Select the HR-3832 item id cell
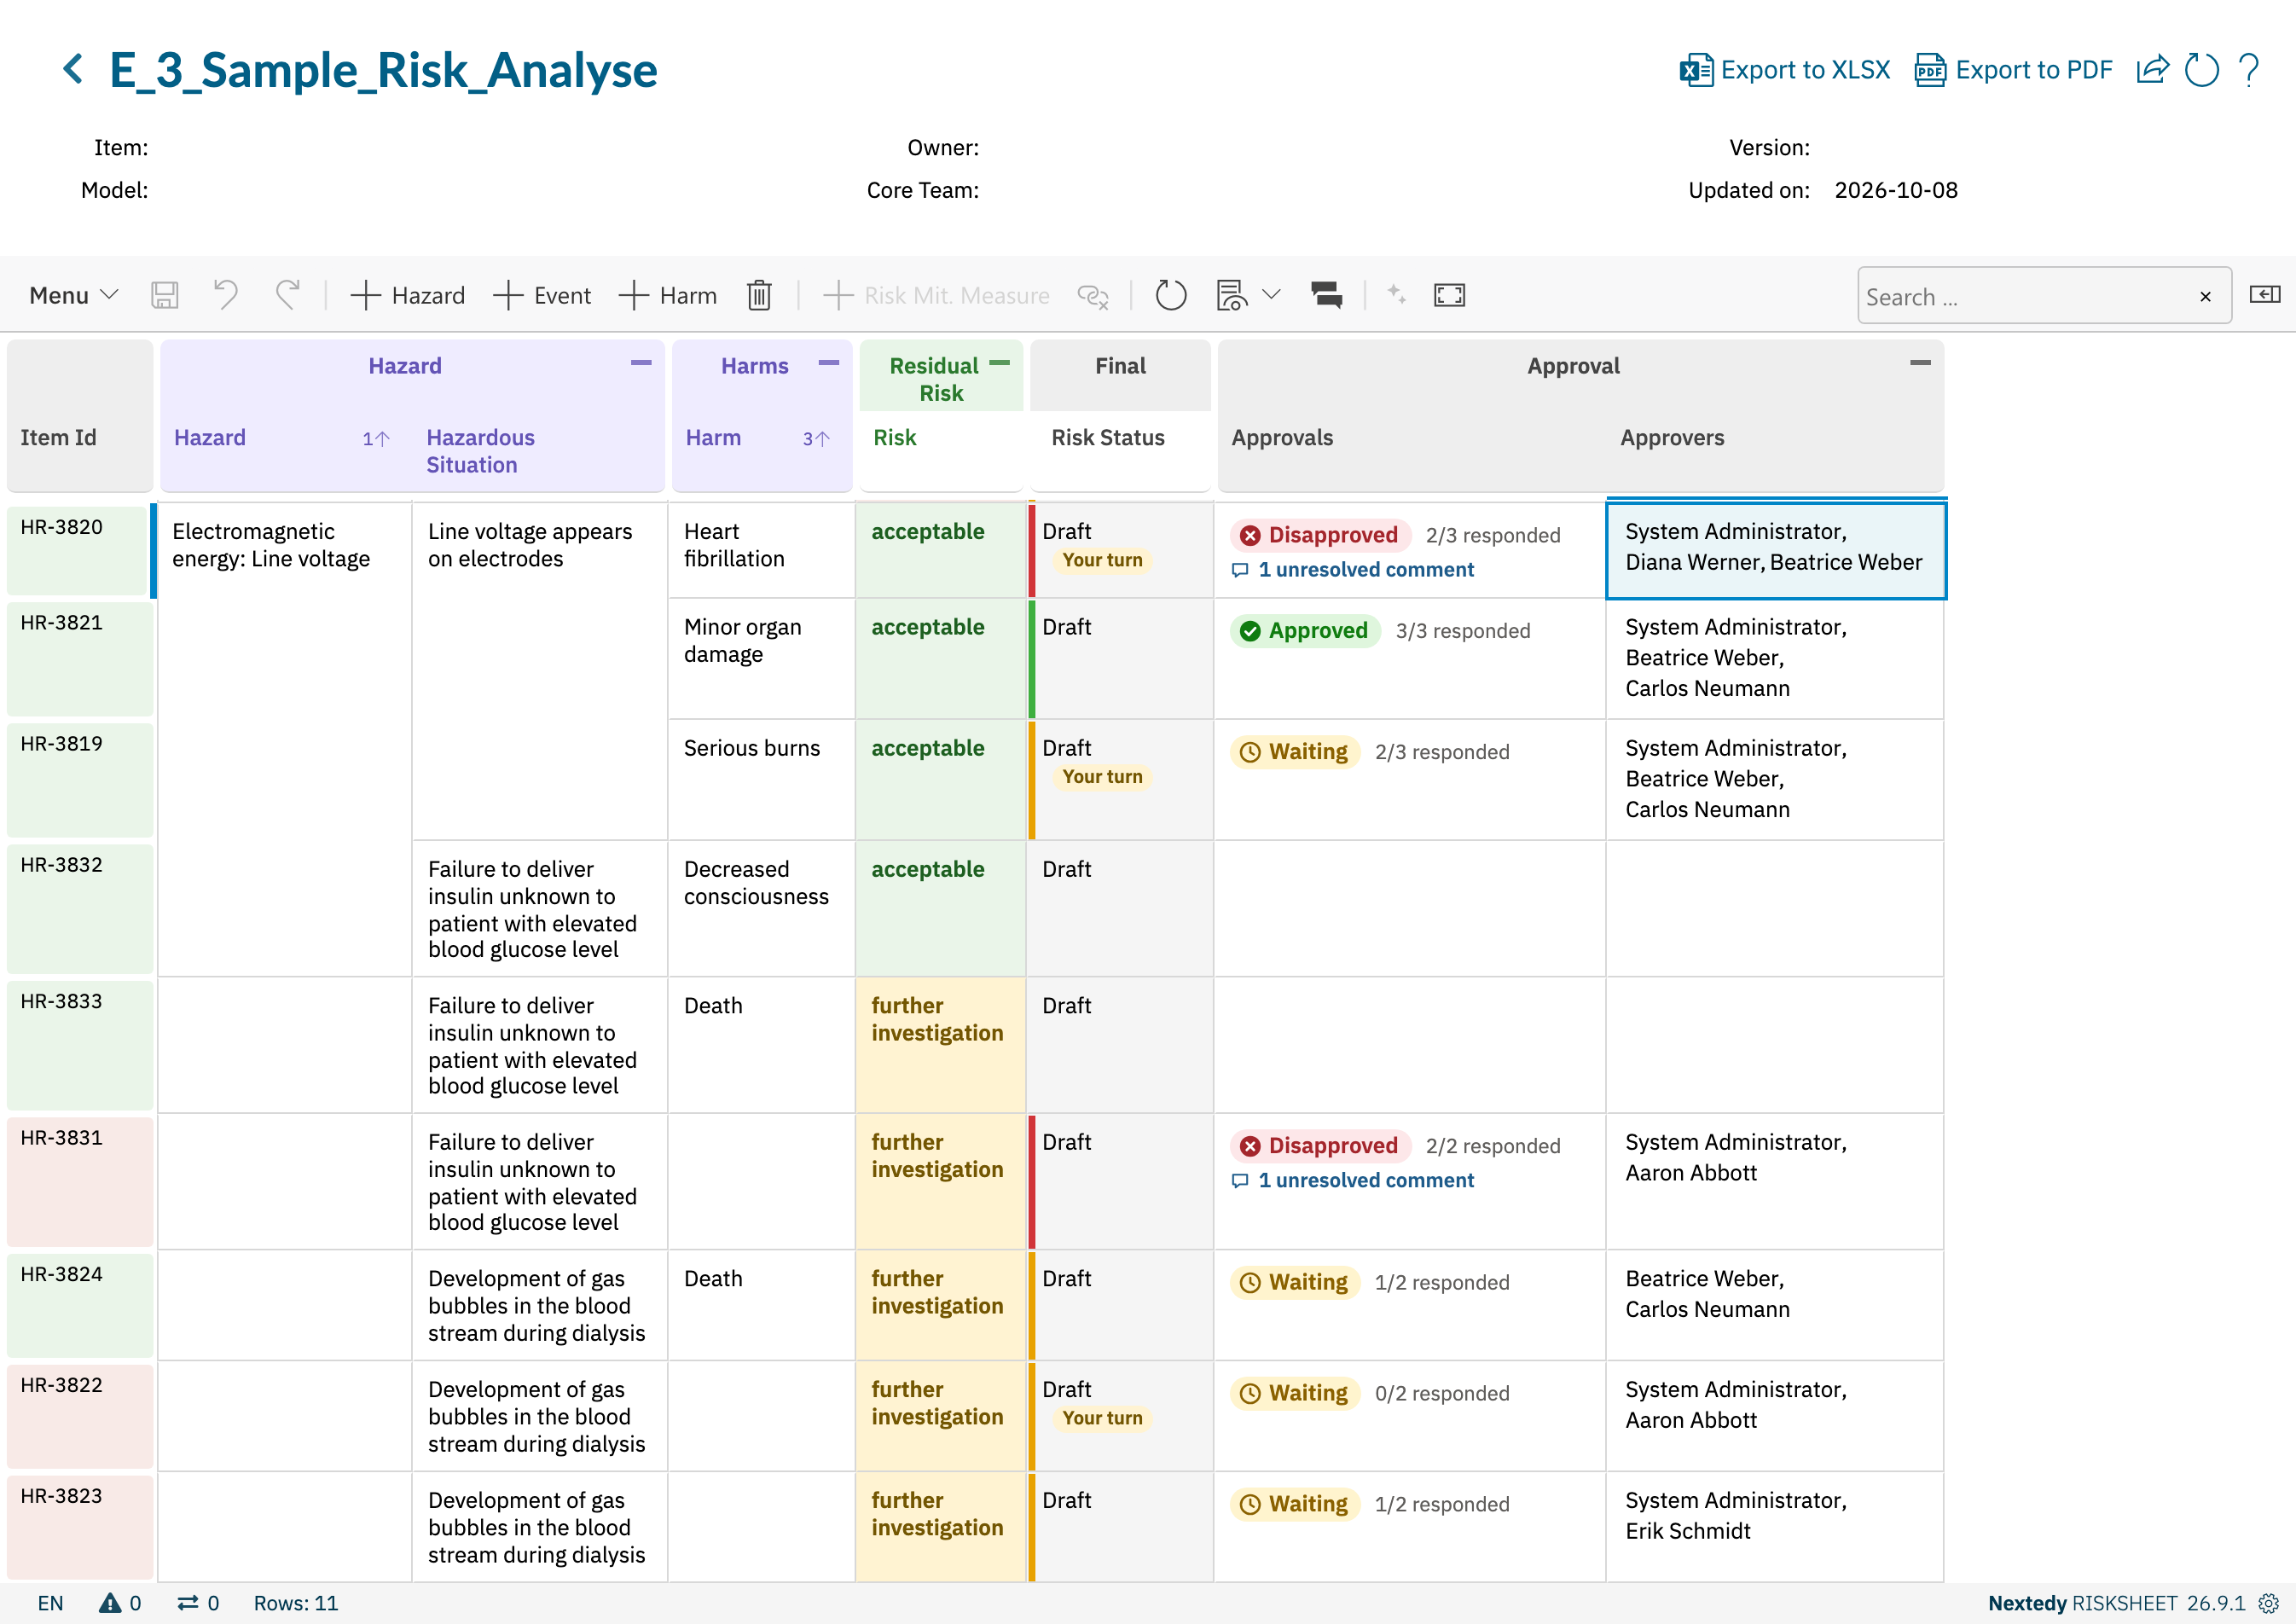 pos(80,908)
